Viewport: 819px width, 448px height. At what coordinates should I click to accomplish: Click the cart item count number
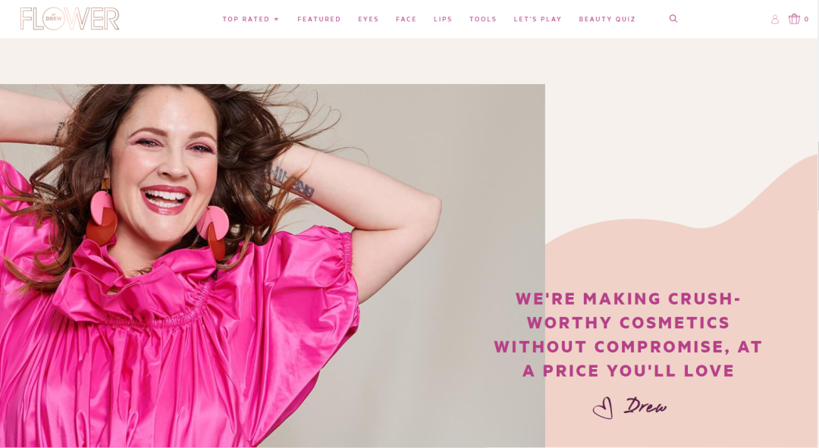click(x=806, y=19)
